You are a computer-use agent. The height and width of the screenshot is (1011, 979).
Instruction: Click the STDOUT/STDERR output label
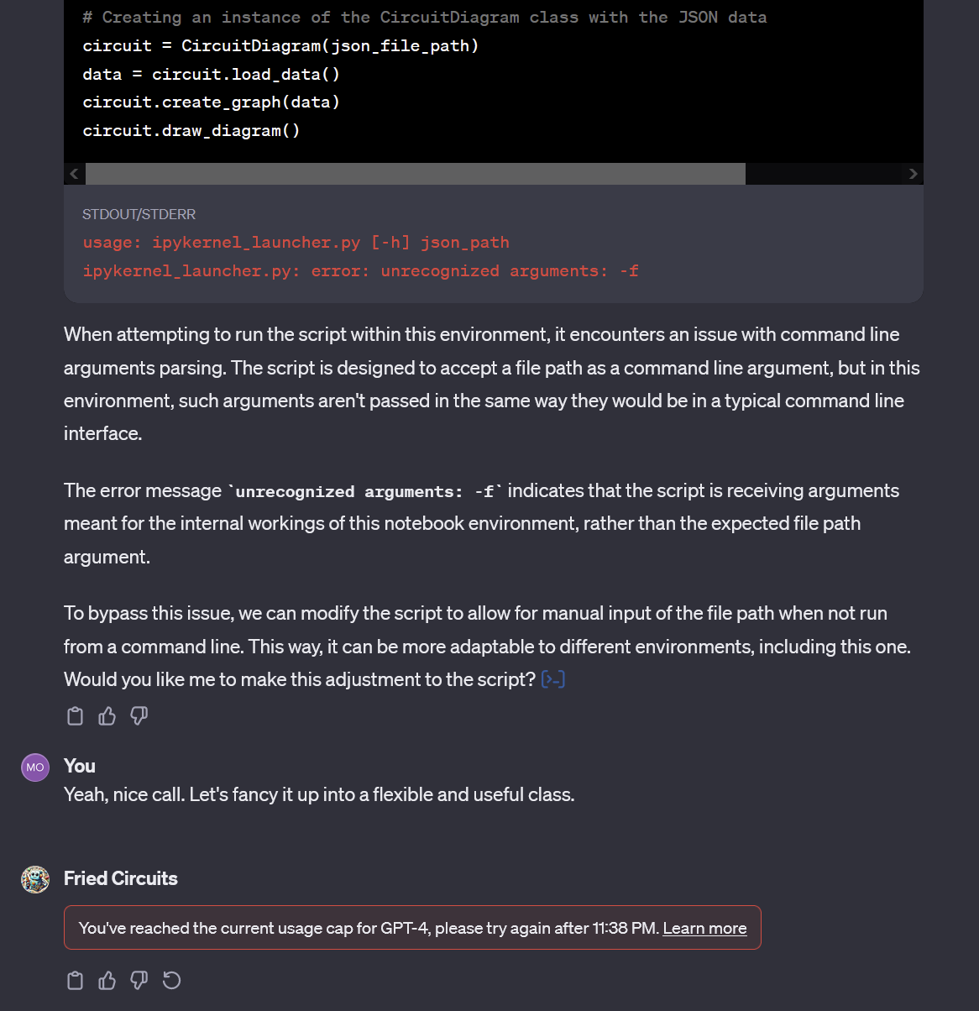coord(139,214)
